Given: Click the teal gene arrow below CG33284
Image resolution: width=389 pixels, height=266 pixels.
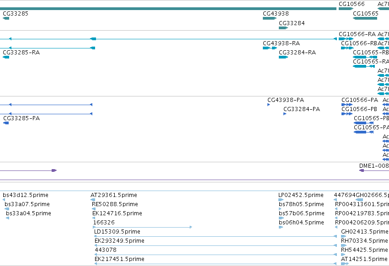Looking at the screenshot, I should [283, 28].
